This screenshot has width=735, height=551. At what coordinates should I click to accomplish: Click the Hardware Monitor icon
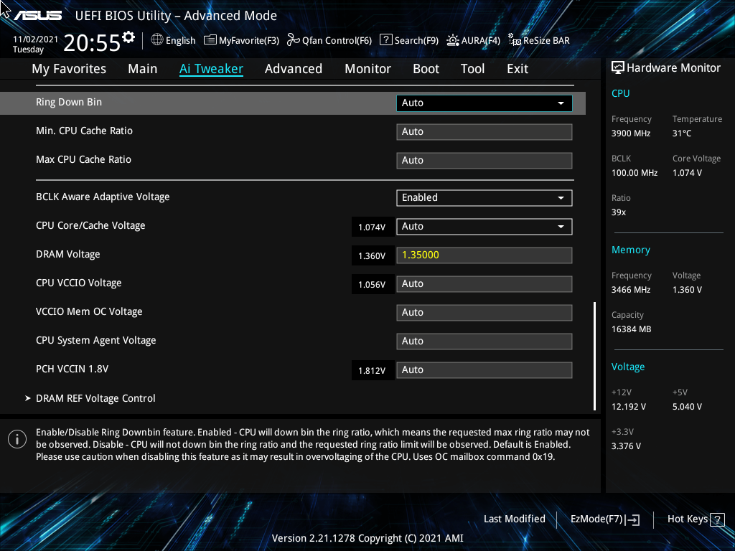pyautogui.click(x=618, y=67)
